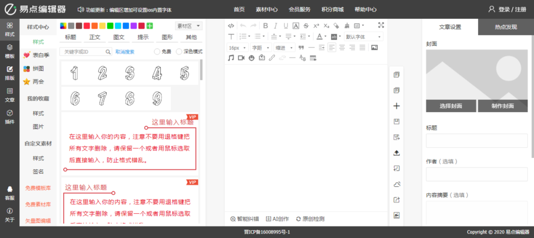534x238 pixels.
Task: Toggle left text alignment
Action: pos(331,47)
